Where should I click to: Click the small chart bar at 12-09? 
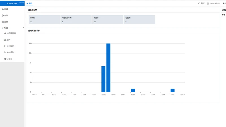click(x=133, y=90)
